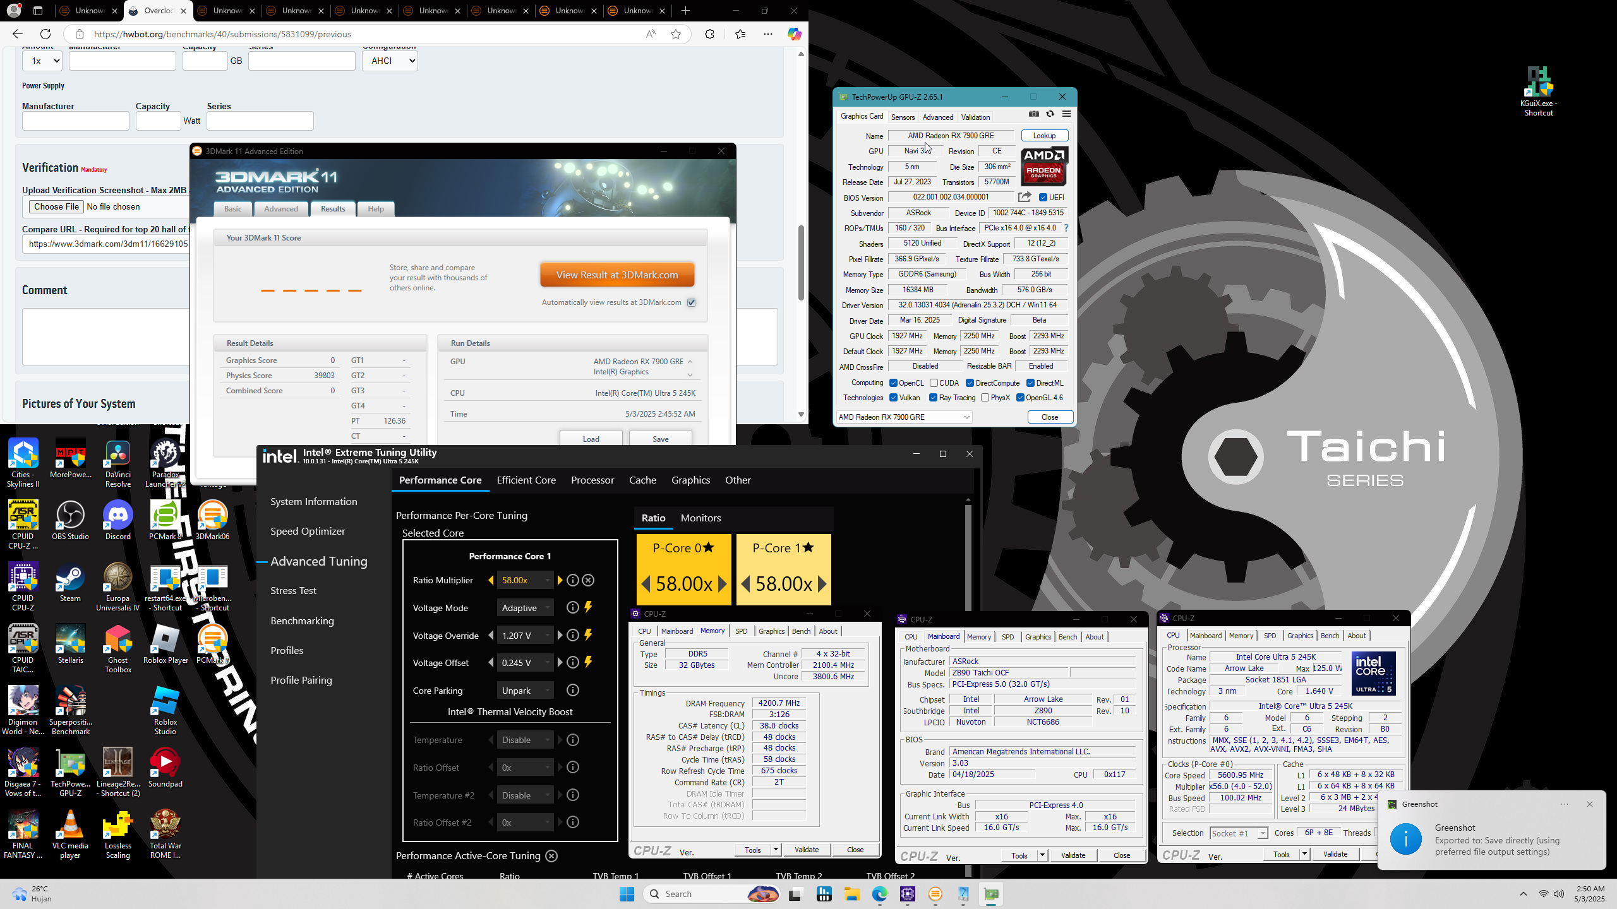Click the Voltage Override info icon
The height and width of the screenshot is (909, 1617).
pos(573,635)
